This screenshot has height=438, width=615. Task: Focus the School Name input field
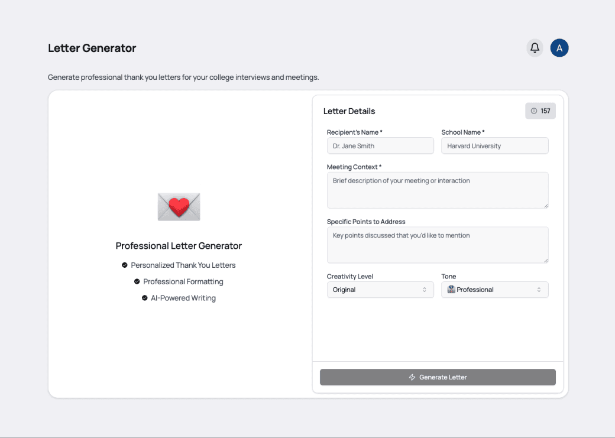(494, 146)
